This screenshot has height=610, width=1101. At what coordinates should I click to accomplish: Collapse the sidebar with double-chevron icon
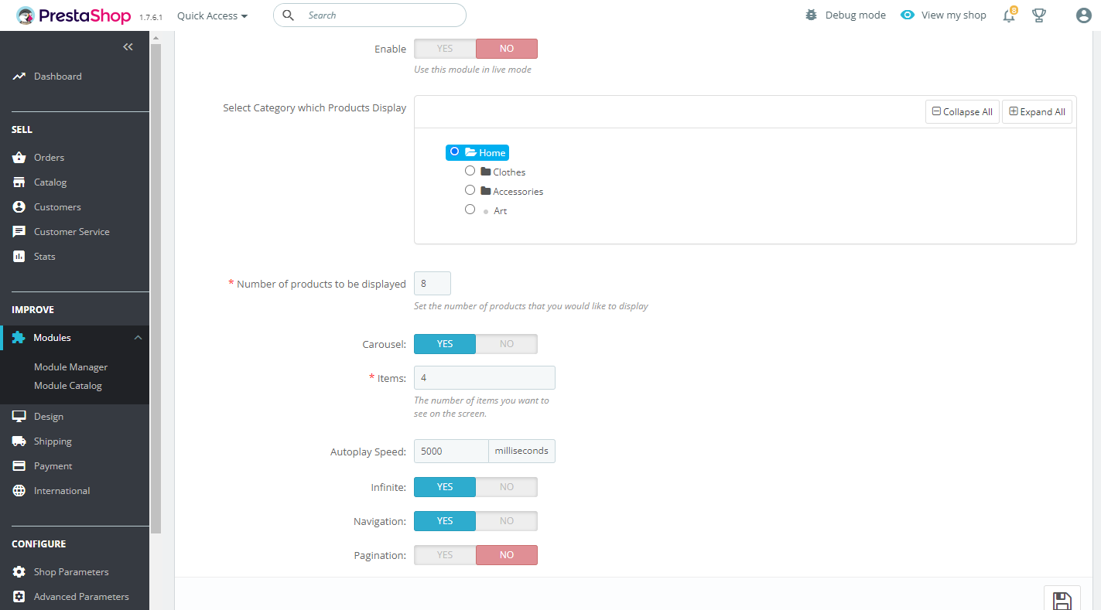128,47
